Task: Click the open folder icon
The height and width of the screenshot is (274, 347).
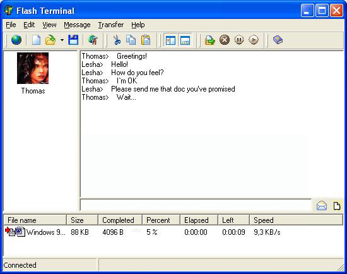Action: (50, 40)
